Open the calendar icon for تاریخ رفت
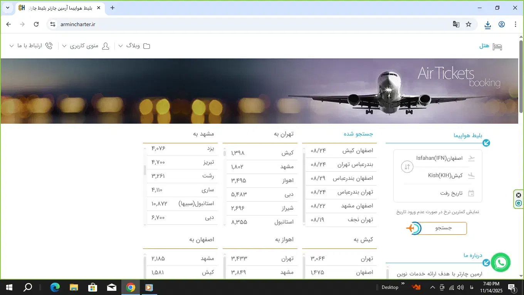This screenshot has width=524, height=295. 471,193
